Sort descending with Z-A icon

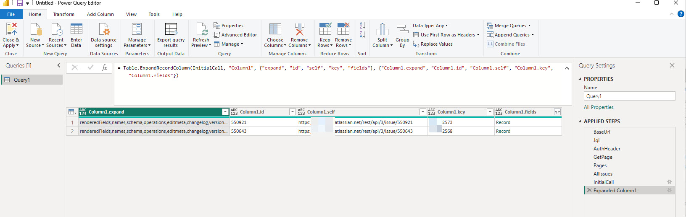pos(362,34)
